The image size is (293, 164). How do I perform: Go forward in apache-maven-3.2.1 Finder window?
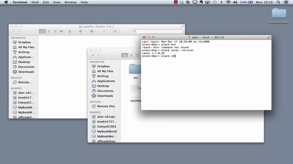tap(19, 31)
